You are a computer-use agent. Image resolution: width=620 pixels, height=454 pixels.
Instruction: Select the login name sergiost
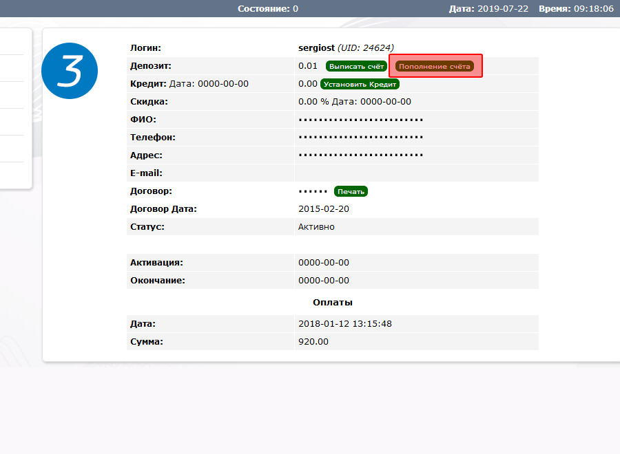316,47
